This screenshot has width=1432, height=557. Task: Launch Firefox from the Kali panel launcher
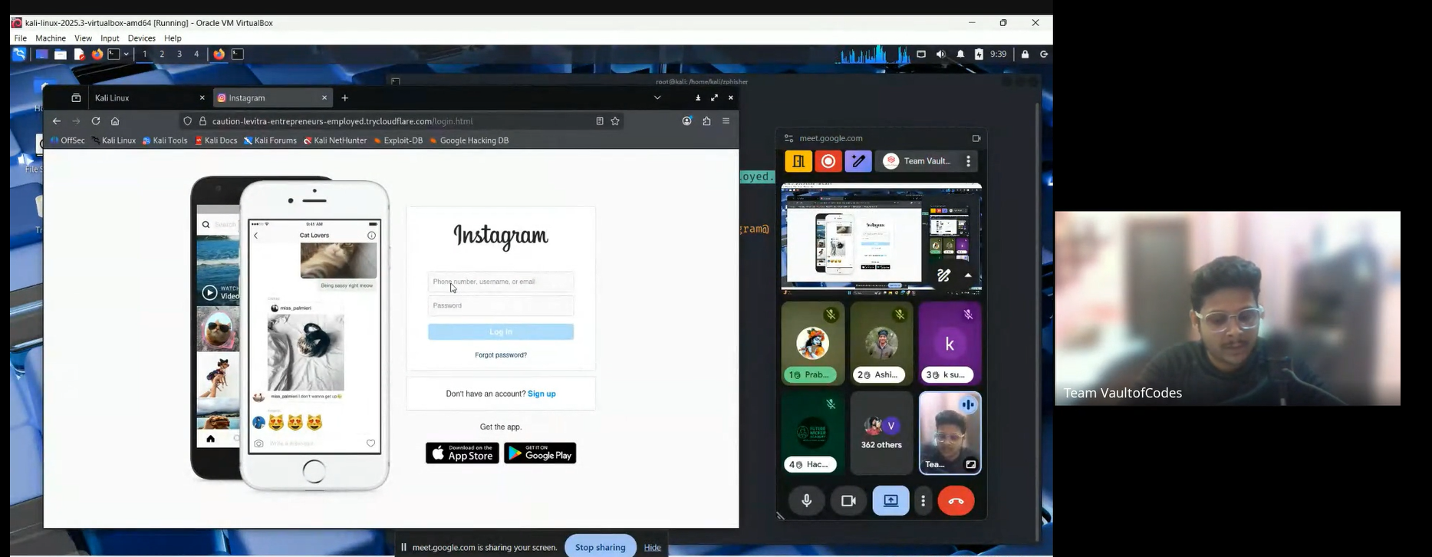(97, 54)
